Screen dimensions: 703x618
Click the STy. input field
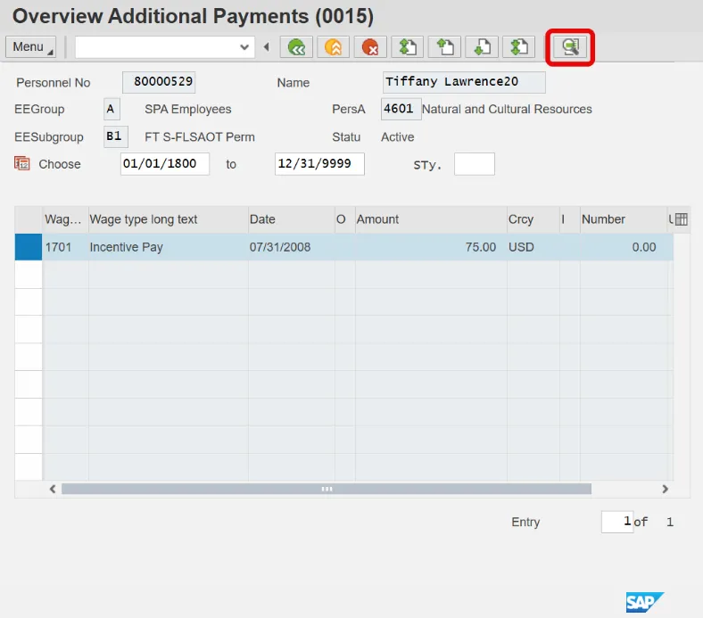click(474, 164)
